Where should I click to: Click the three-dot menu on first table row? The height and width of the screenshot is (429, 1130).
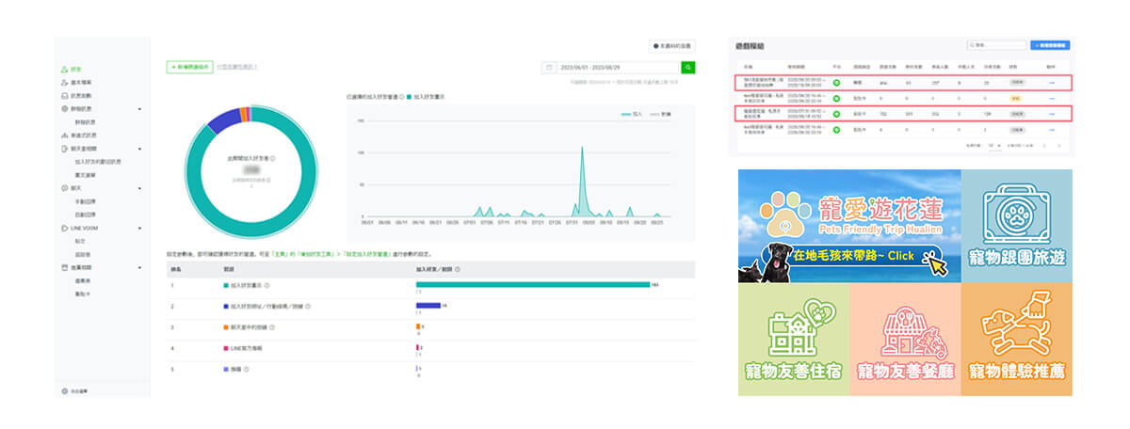click(x=1052, y=85)
